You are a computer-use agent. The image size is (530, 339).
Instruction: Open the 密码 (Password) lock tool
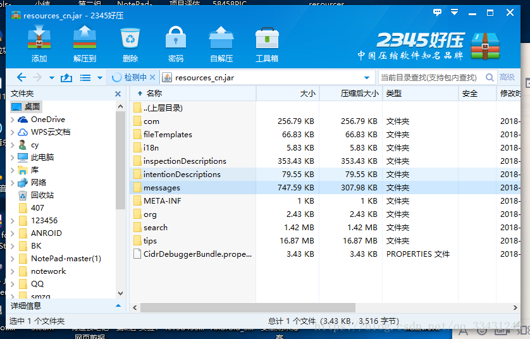176,45
